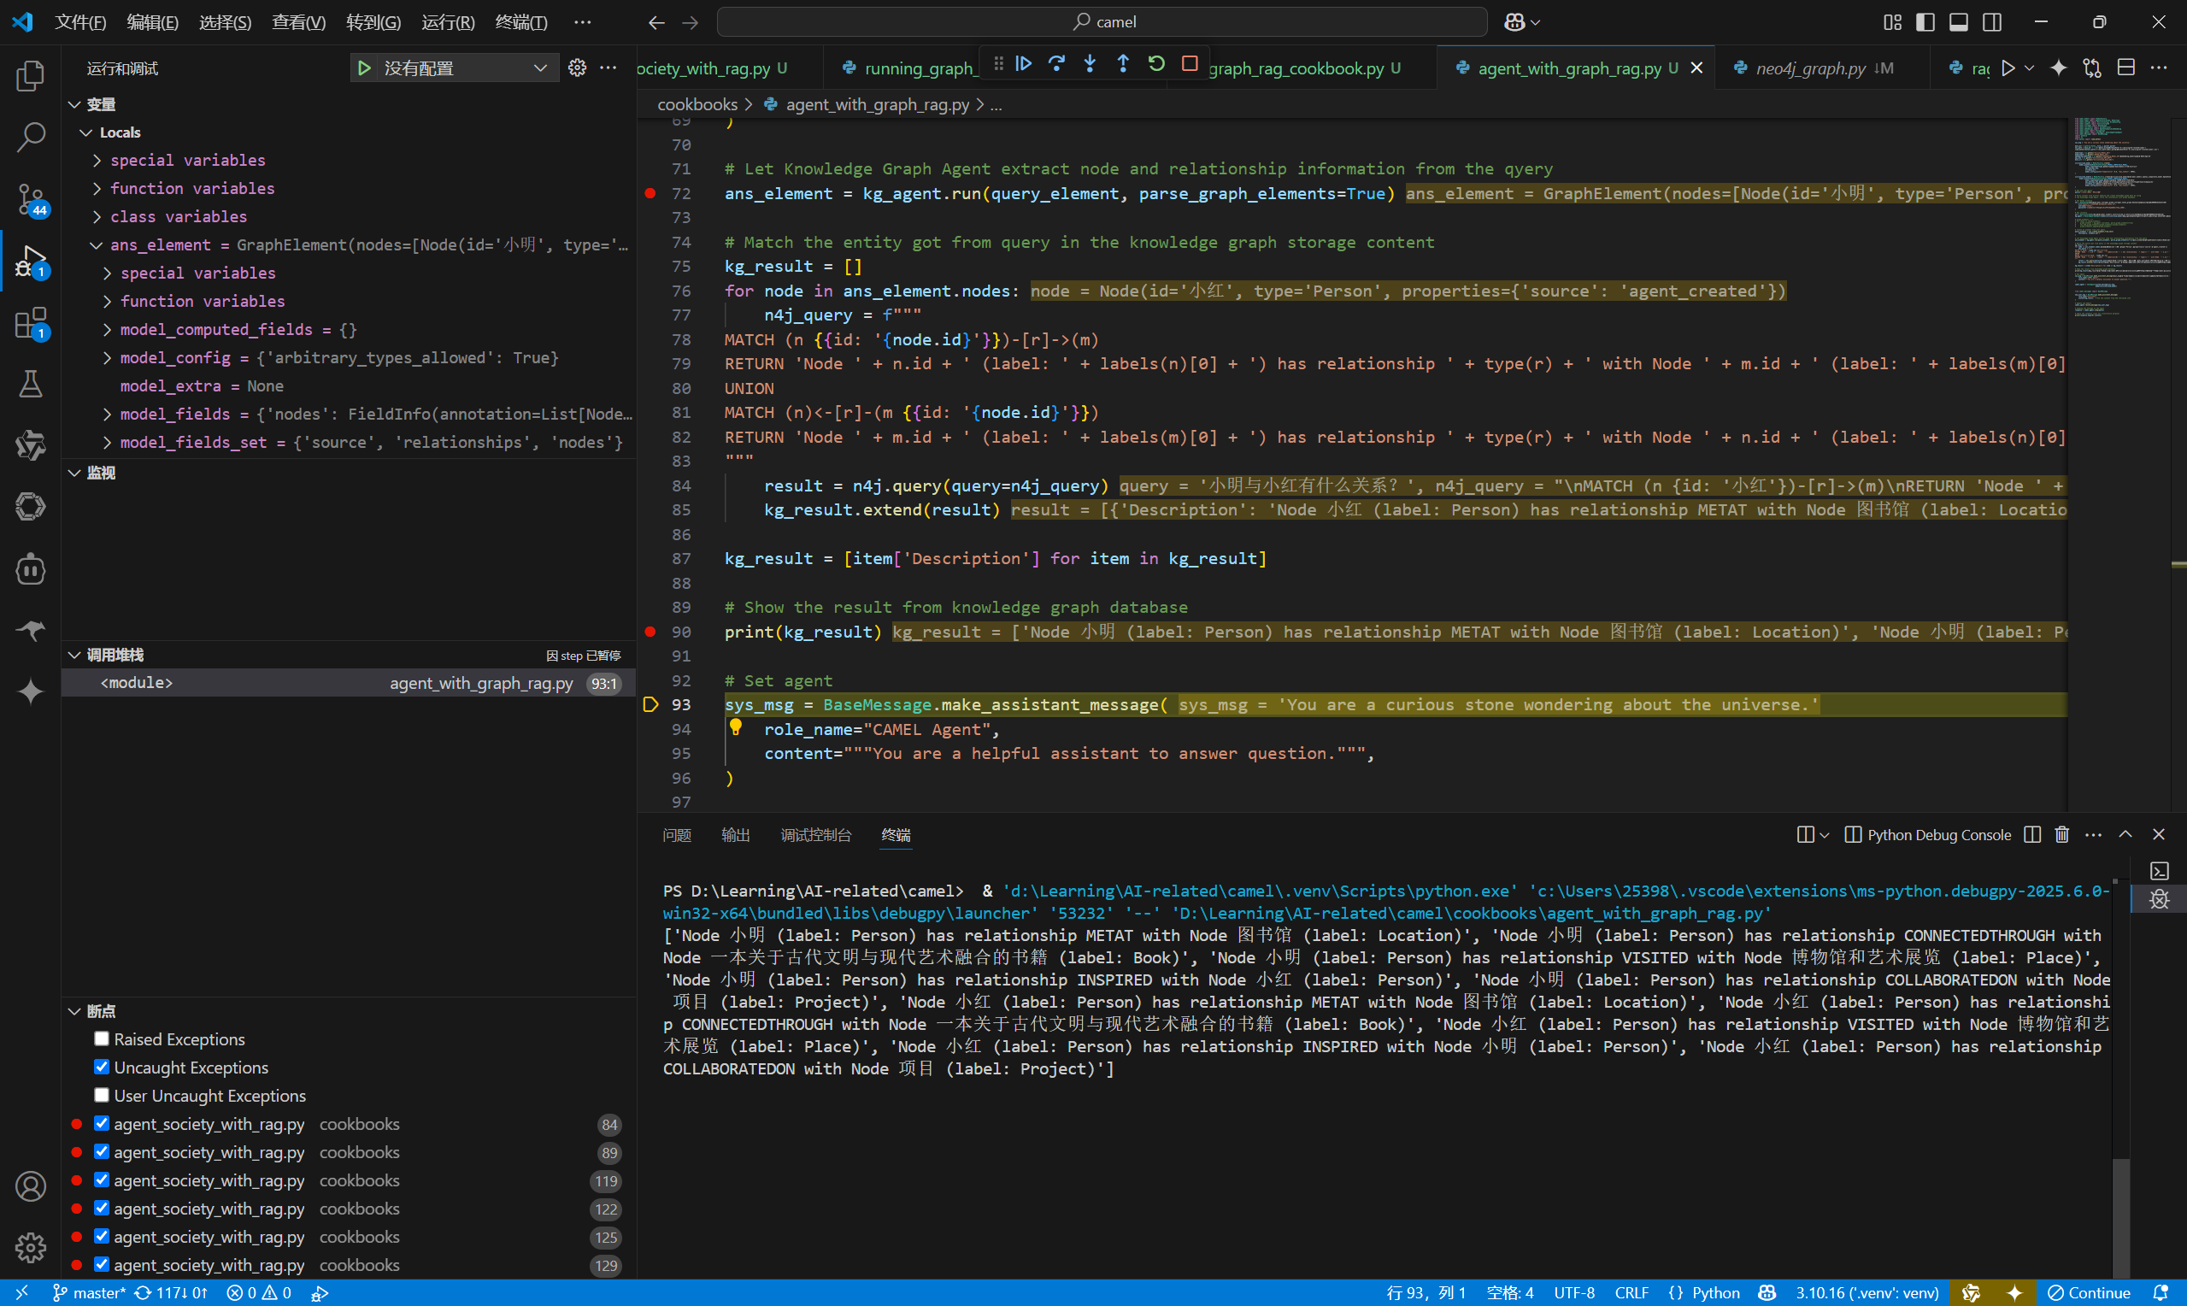Open the 运行(R) menu
The width and height of the screenshot is (2187, 1306).
pos(448,22)
